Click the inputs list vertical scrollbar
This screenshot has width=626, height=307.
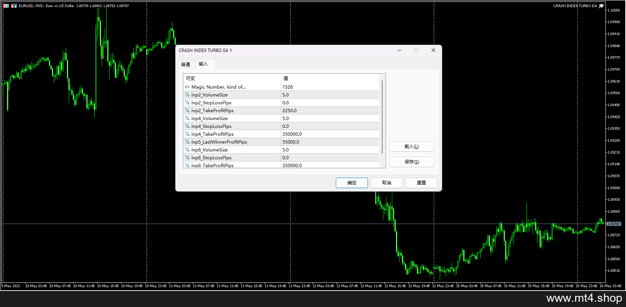point(382,117)
